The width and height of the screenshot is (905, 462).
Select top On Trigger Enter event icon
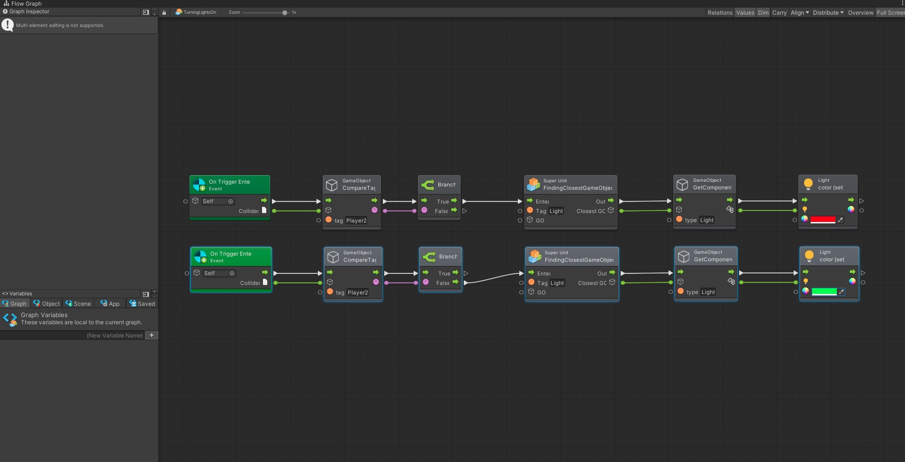coord(199,185)
